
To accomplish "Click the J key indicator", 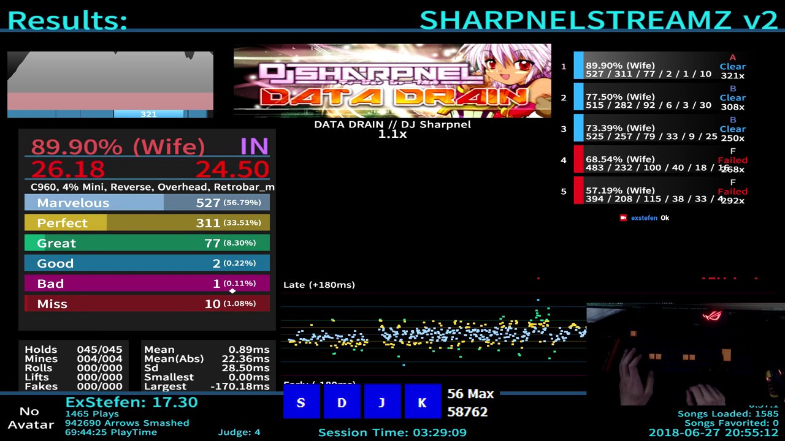I will click(x=382, y=401).
